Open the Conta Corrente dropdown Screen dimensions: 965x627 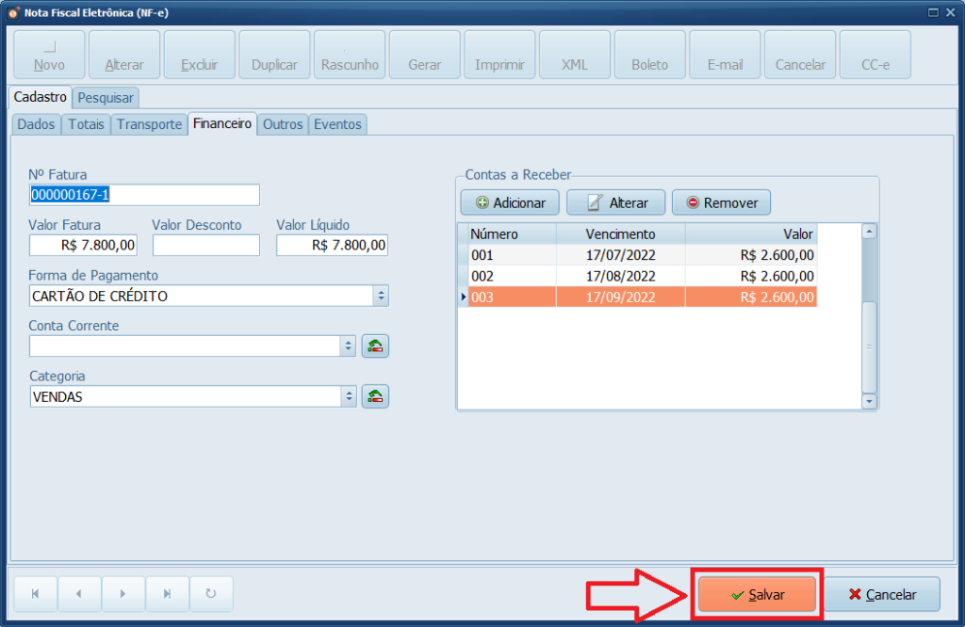pos(349,346)
